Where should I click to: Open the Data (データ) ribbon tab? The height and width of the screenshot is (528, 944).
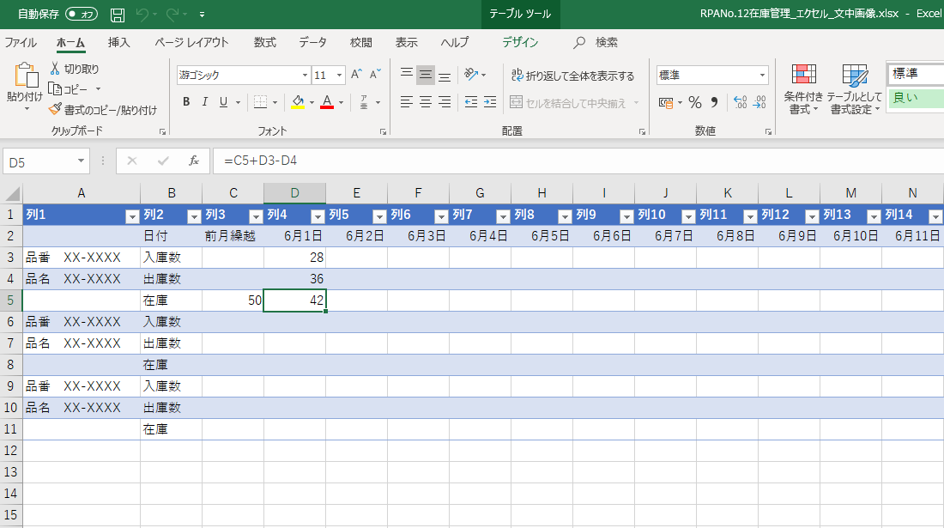coord(312,42)
